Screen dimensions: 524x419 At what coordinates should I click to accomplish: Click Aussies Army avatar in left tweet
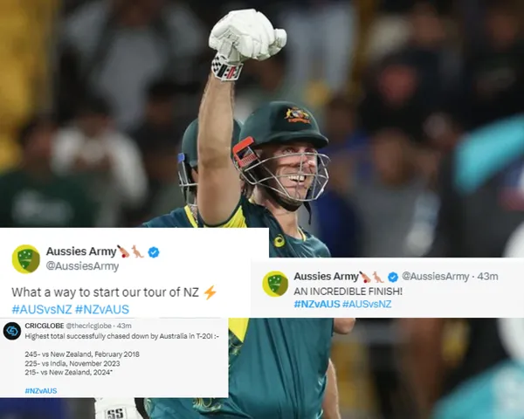pyautogui.click(x=26, y=259)
